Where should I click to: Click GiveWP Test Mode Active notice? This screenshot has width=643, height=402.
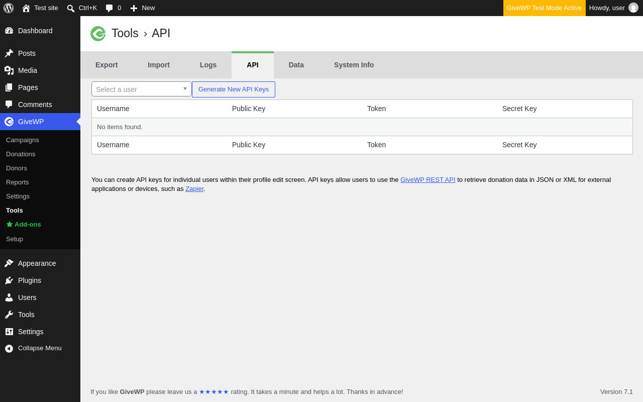coord(544,8)
